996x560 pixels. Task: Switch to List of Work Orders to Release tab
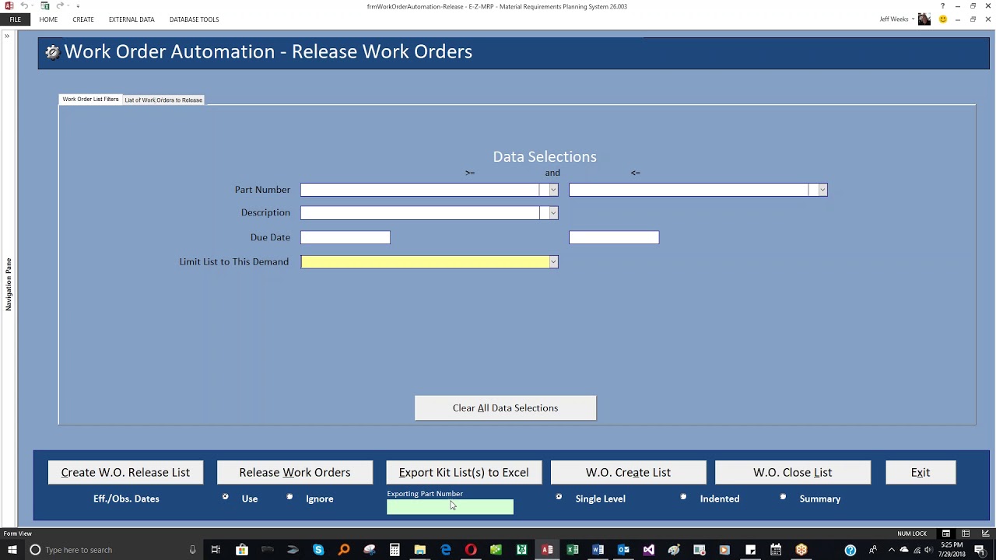point(163,100)
